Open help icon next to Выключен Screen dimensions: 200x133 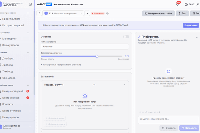(x=107, y=13)
